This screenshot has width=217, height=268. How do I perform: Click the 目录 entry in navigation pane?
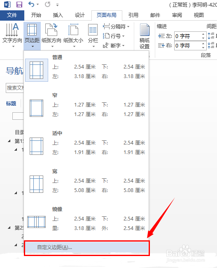click(x=19, y=132)
